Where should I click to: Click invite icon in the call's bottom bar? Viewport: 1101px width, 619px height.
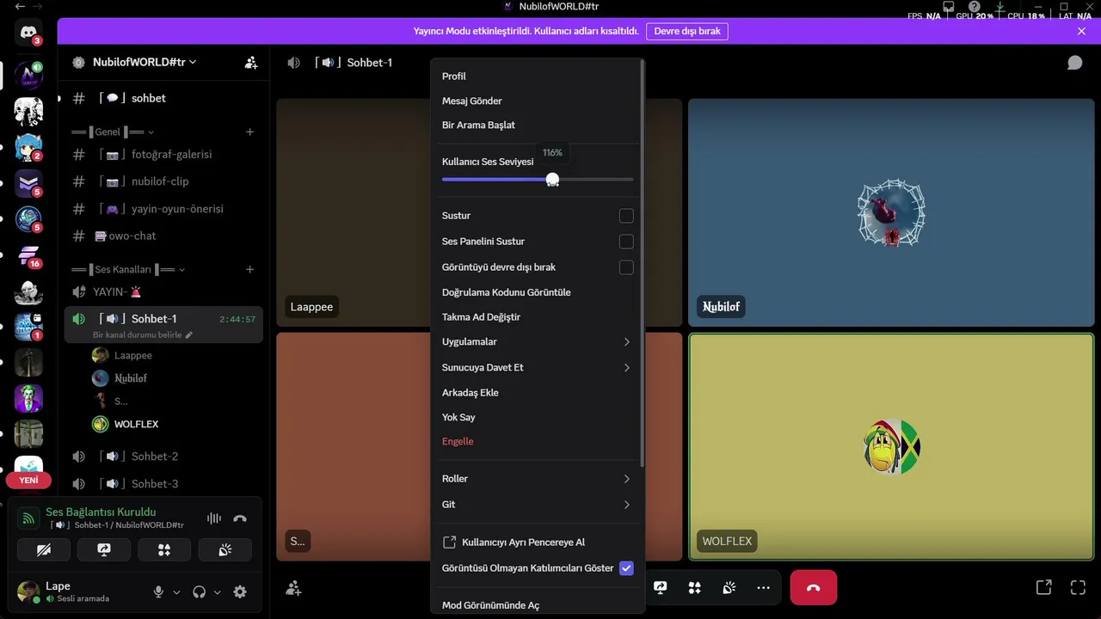tap(293, 588)
